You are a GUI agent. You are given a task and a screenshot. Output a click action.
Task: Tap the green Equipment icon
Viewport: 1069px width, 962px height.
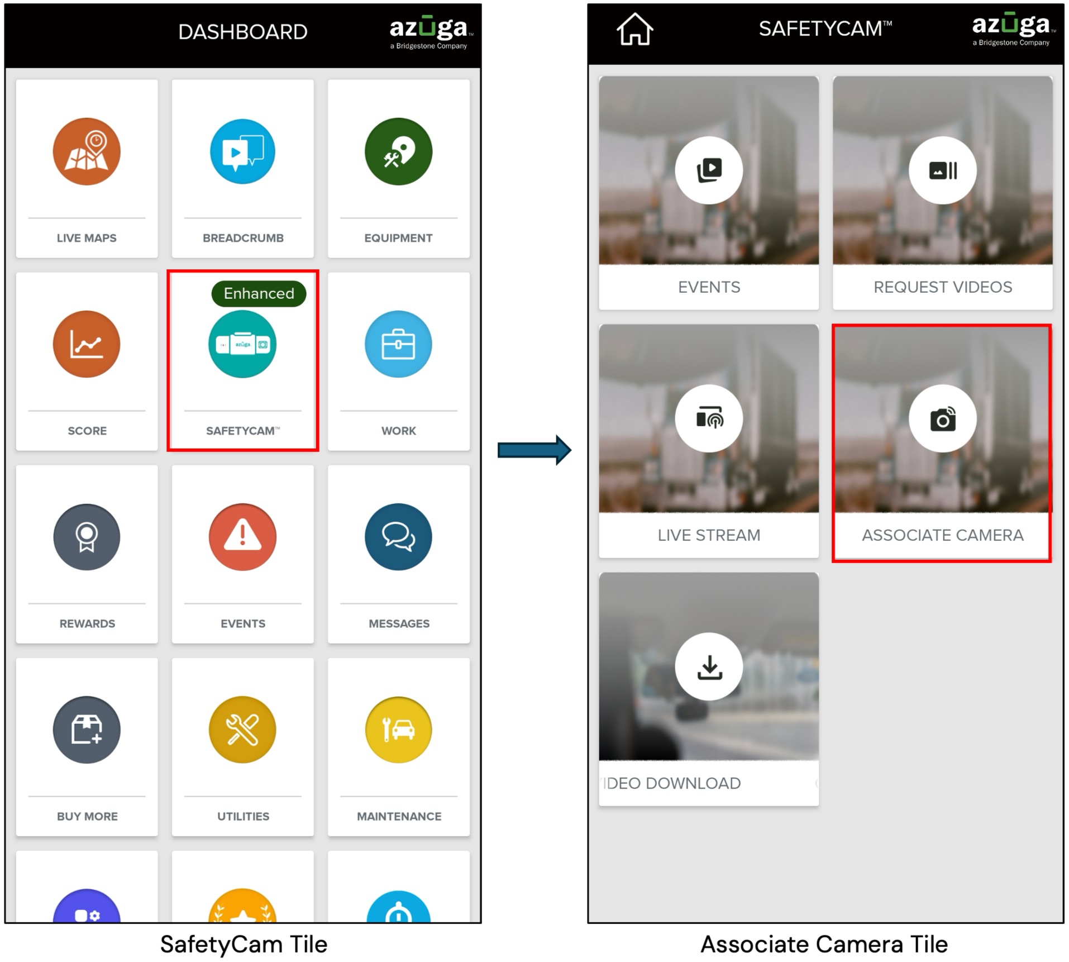pyautogui.click(x=398, y=151)
